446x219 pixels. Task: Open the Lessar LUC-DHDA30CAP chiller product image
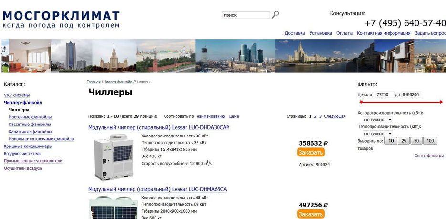pos(114,157)
